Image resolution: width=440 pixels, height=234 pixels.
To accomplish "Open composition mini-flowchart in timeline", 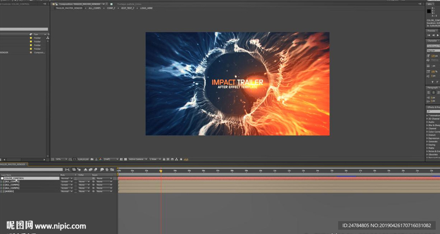I will 67,170.
